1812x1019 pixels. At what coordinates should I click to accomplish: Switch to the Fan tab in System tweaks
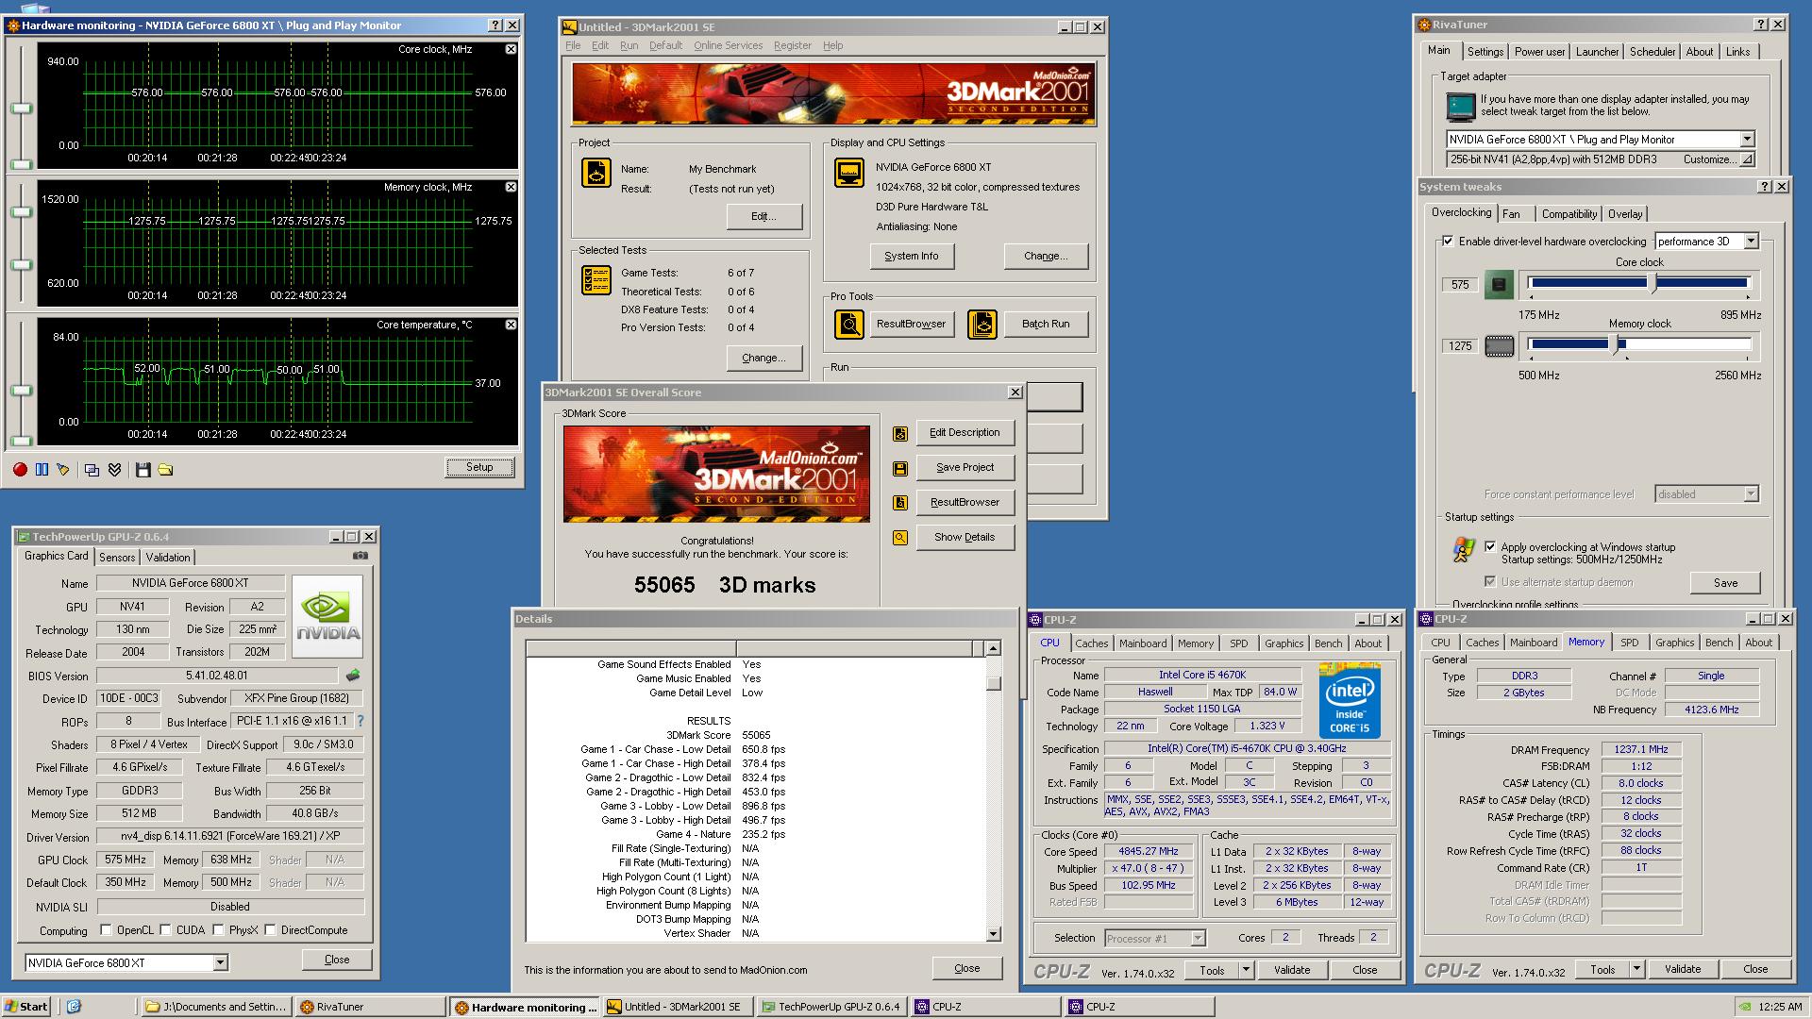pos(1511,214)
